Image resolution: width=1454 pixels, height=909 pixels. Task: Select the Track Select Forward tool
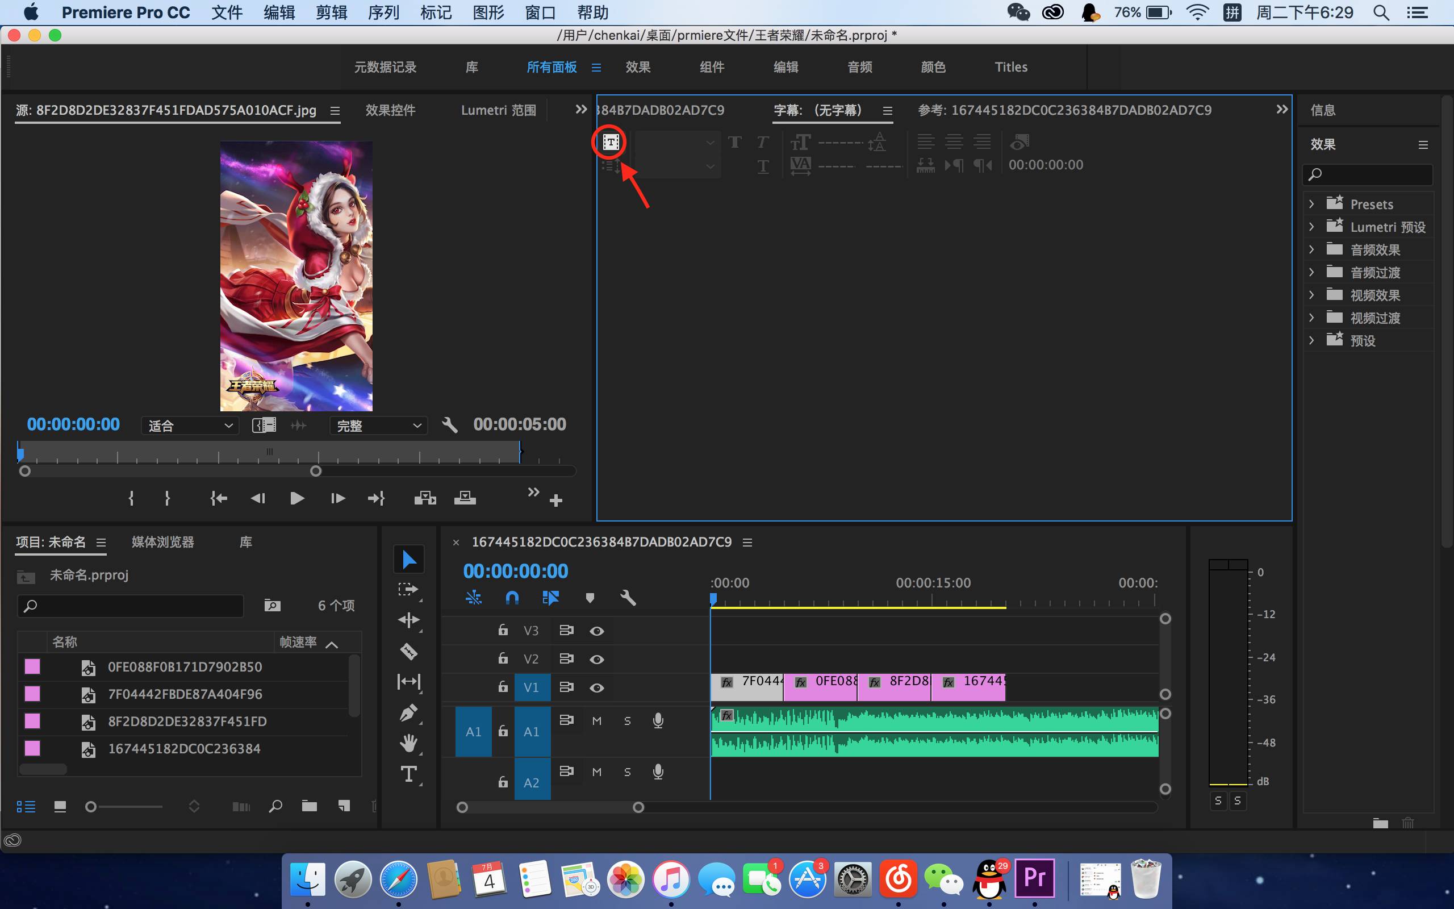pos(408,590)
